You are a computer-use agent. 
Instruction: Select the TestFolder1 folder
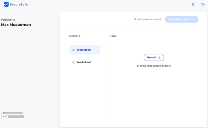[x=85, y=50]
